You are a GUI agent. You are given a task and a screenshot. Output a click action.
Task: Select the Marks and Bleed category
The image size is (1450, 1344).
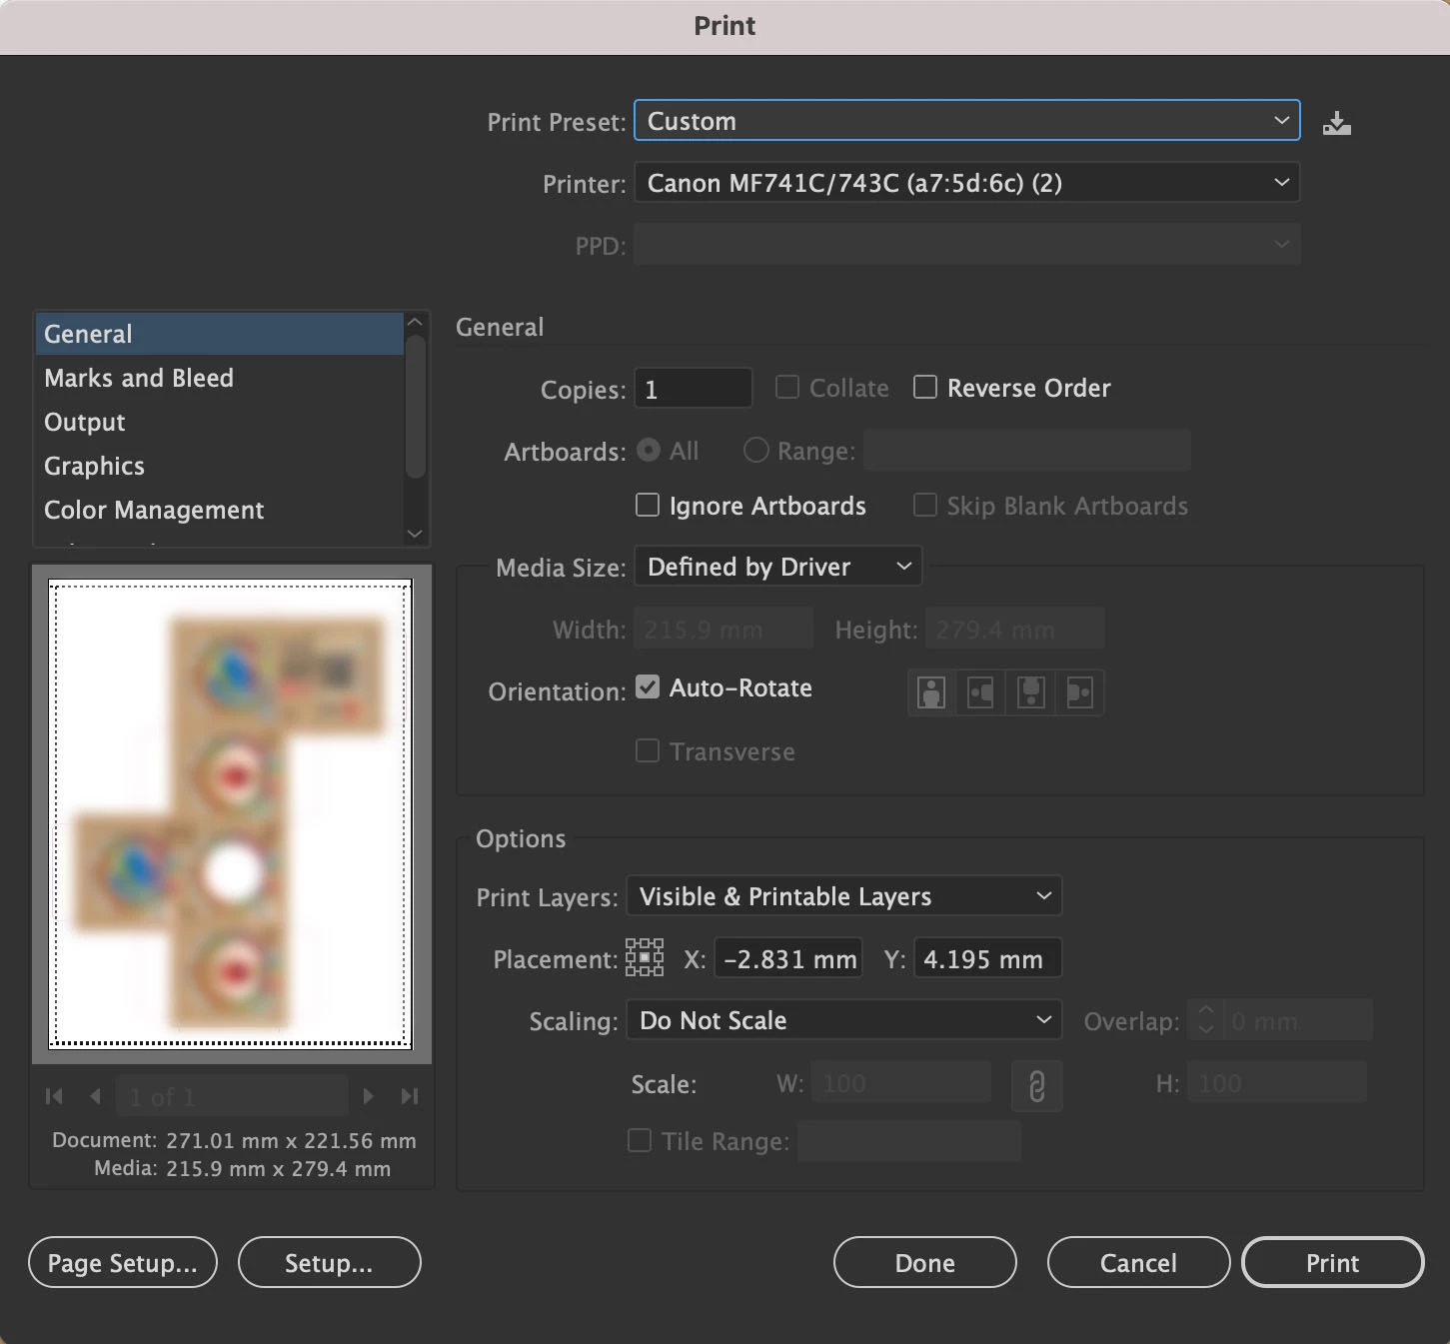tap(220, 378)
